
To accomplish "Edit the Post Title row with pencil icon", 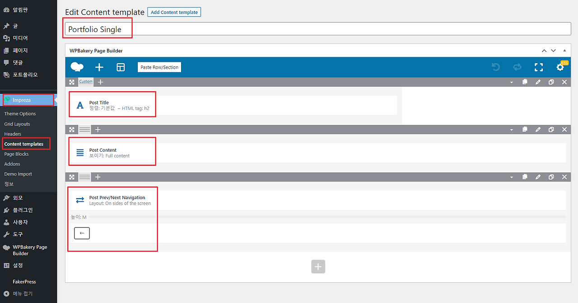I will point(538,82).
